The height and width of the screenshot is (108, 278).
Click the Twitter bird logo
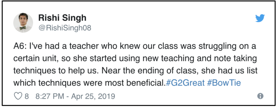[x=260, y=18]
